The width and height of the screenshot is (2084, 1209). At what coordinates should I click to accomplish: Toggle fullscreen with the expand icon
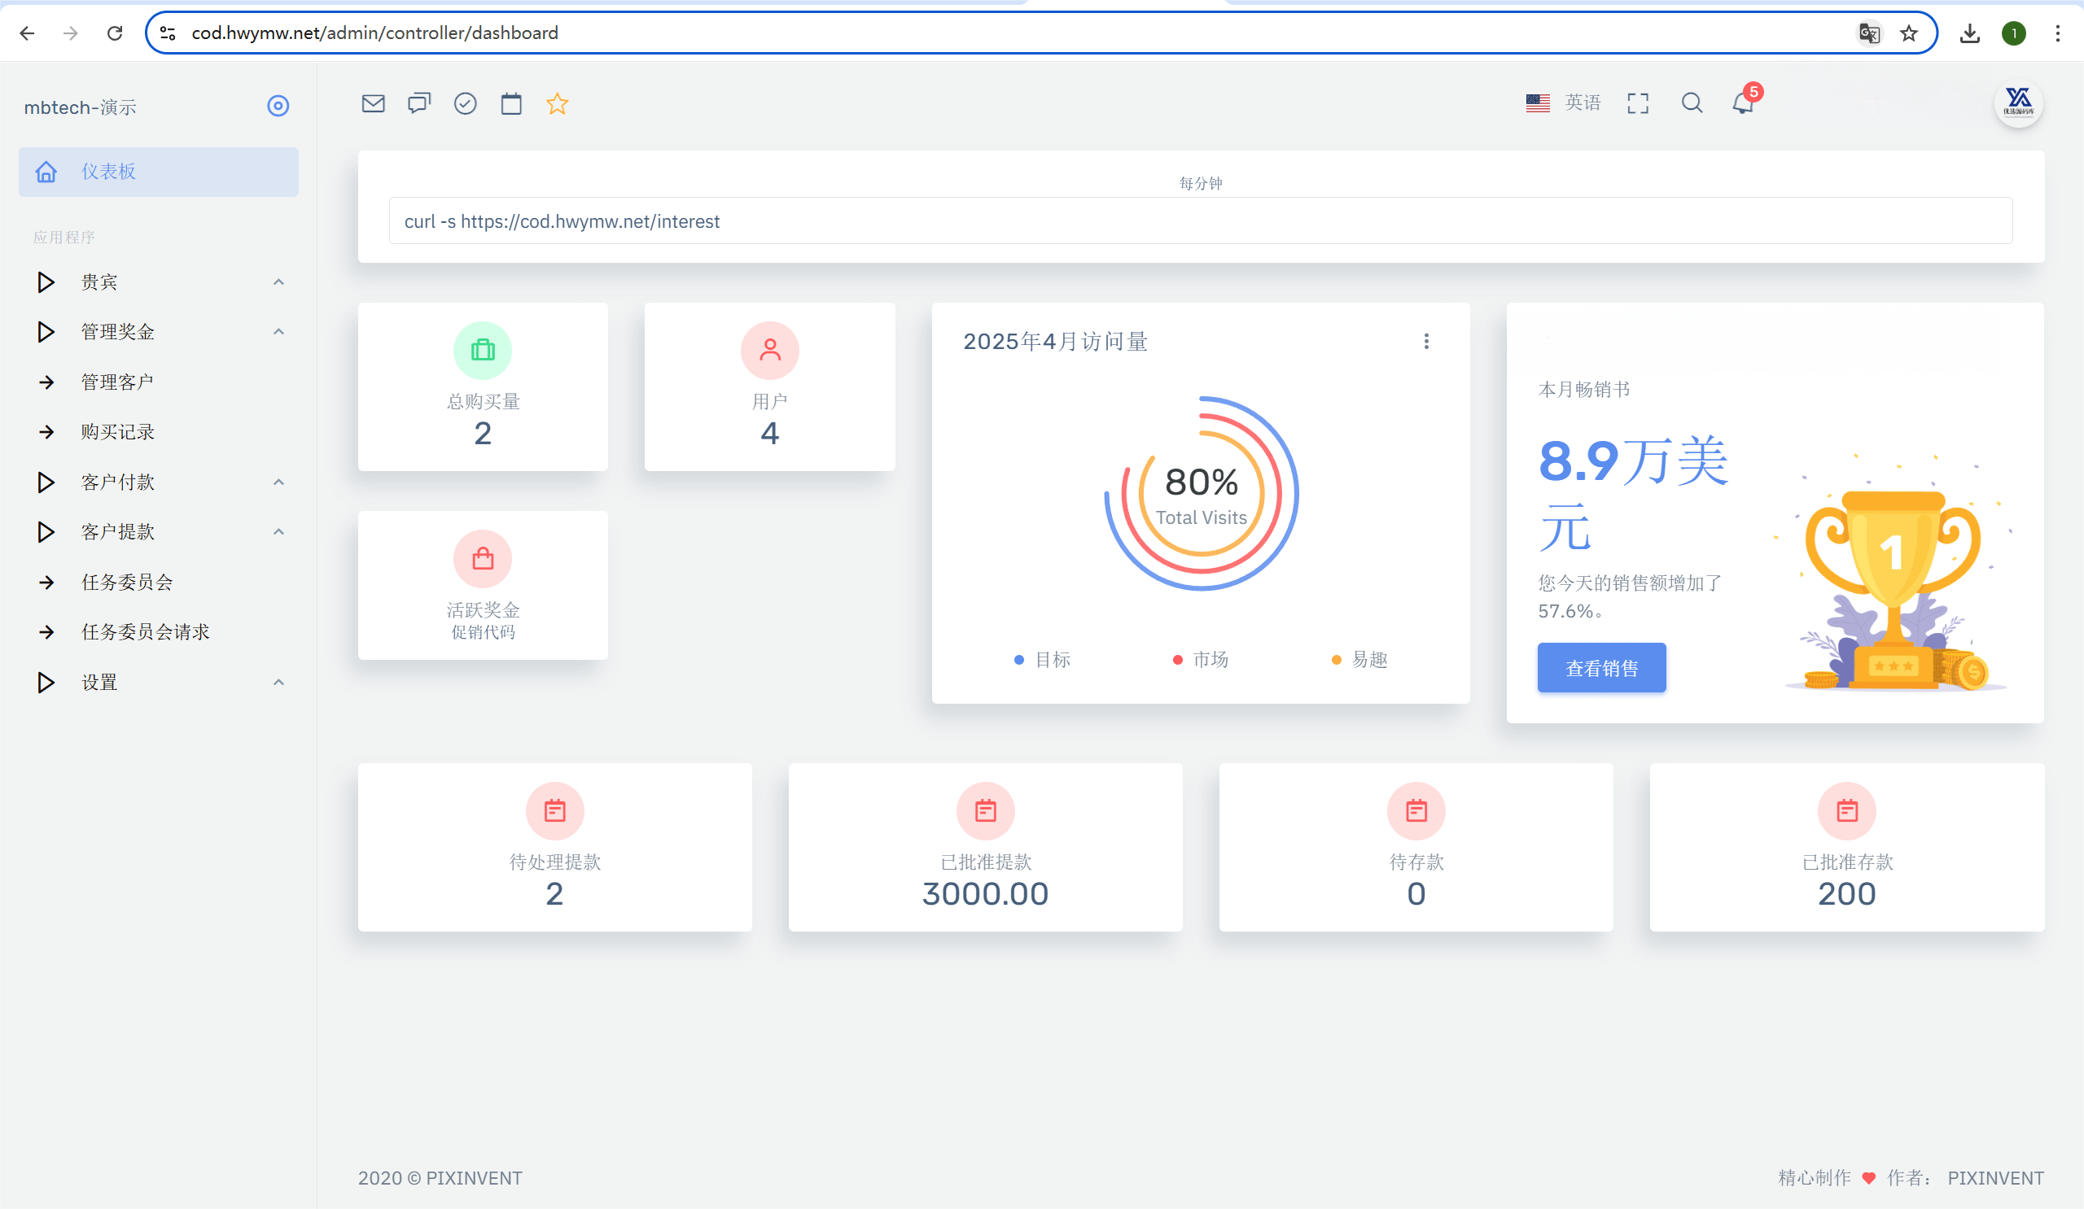[1637, 103]
